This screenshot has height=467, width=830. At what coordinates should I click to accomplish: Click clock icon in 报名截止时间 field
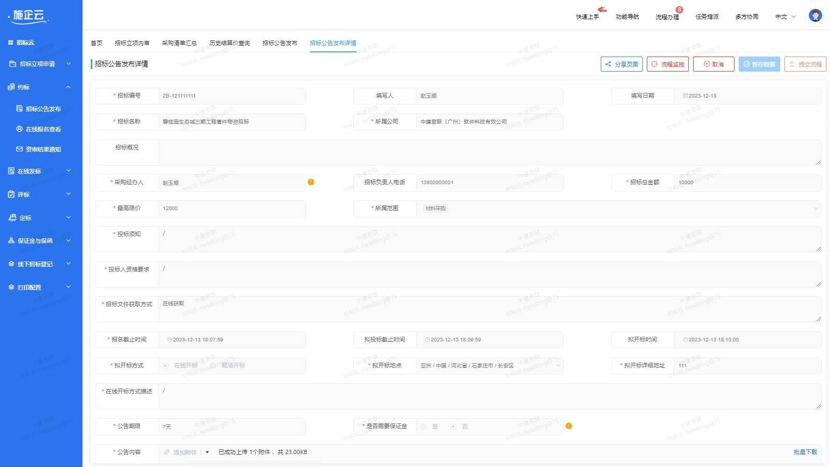pyautogui.click(x=169, y=340)
